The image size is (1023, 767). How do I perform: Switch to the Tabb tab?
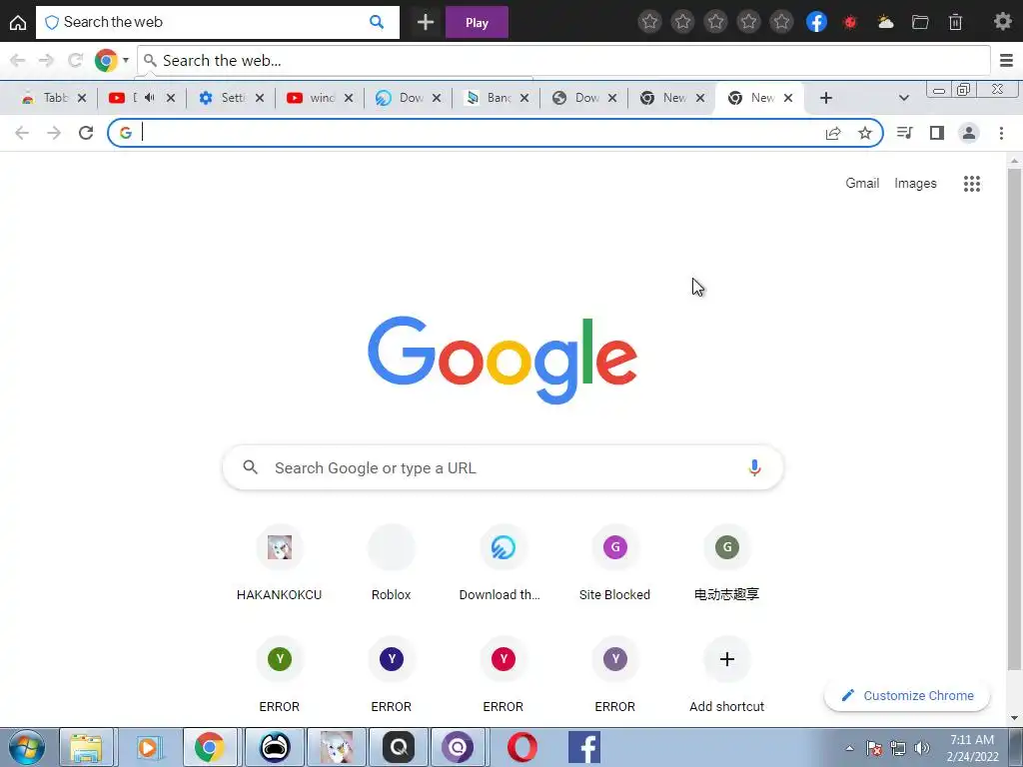[x=55, y=98]
